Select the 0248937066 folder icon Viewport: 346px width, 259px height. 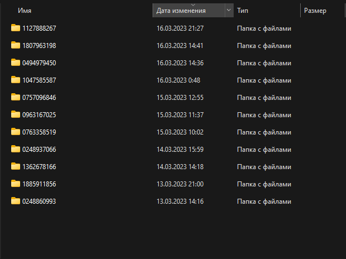(16, 149)
